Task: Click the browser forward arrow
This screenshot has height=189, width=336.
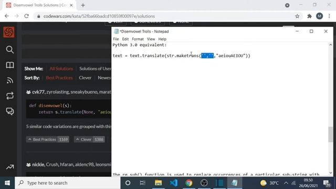Action: click(16, 16)
